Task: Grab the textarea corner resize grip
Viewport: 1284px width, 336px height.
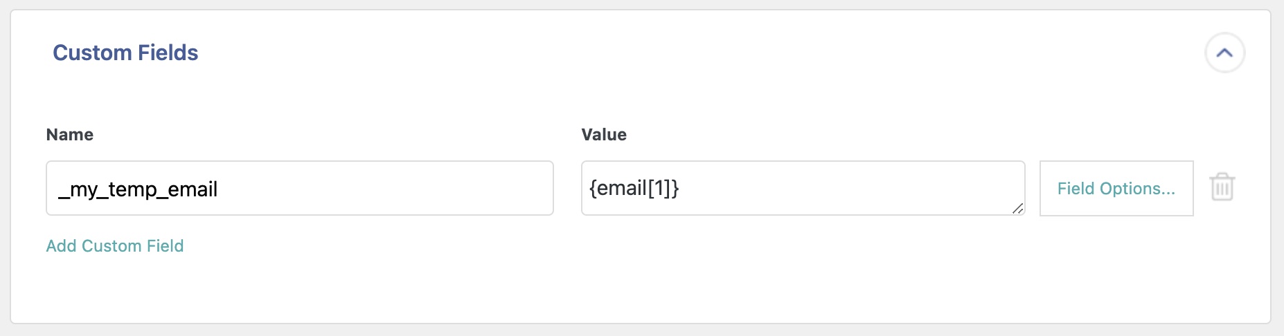Action: [x=1017, y=208]
